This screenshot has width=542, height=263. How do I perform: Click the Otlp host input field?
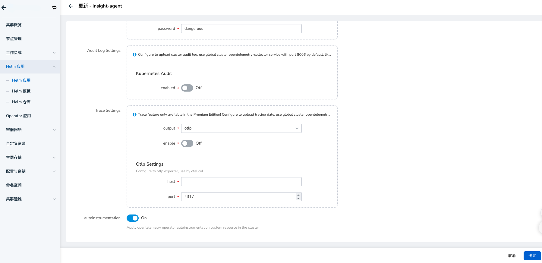coord(241,182)
